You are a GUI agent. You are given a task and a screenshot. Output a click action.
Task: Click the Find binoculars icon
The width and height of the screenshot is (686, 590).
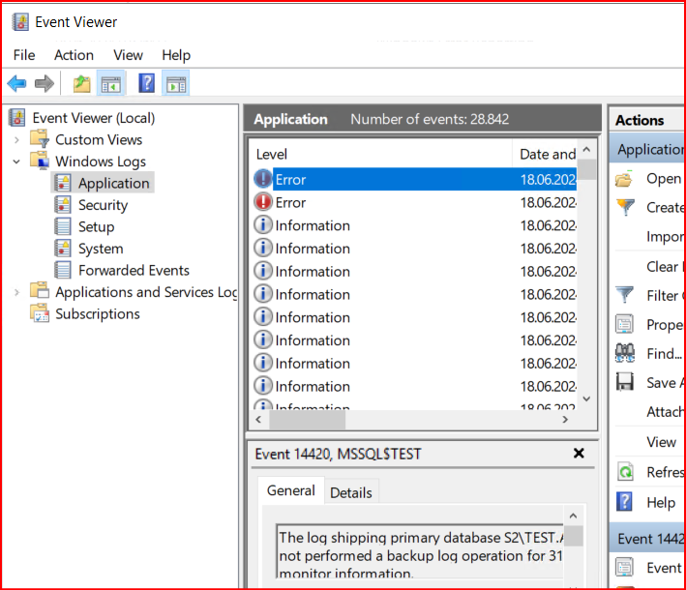625,353
